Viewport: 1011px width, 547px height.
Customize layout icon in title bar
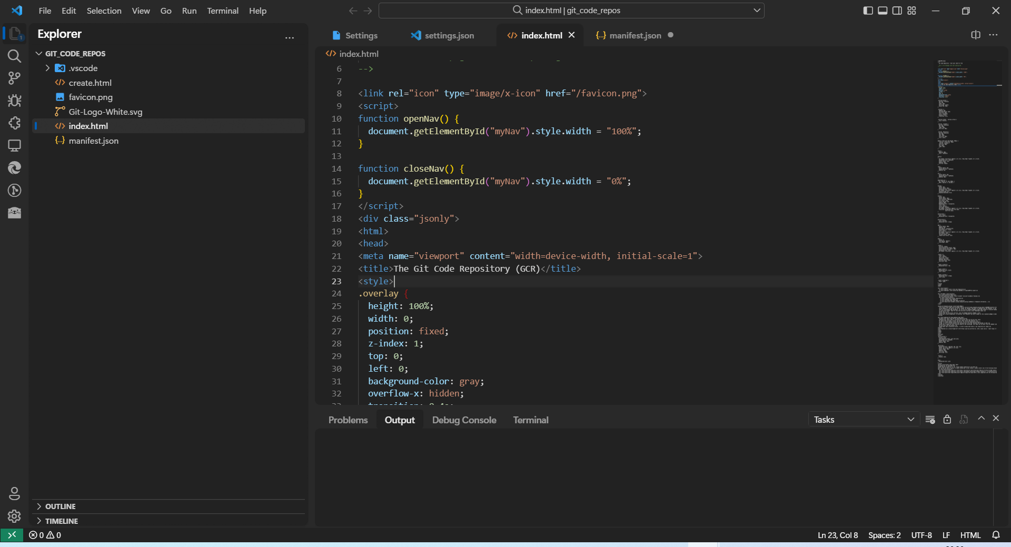(x=912, y=11)
